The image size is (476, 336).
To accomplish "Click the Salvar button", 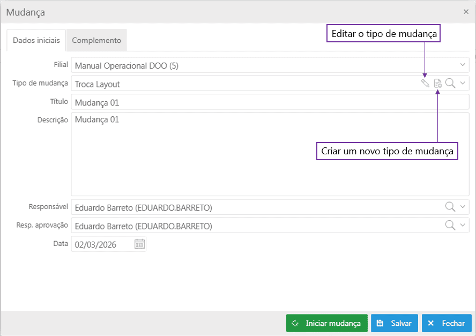I will point(395,323).
